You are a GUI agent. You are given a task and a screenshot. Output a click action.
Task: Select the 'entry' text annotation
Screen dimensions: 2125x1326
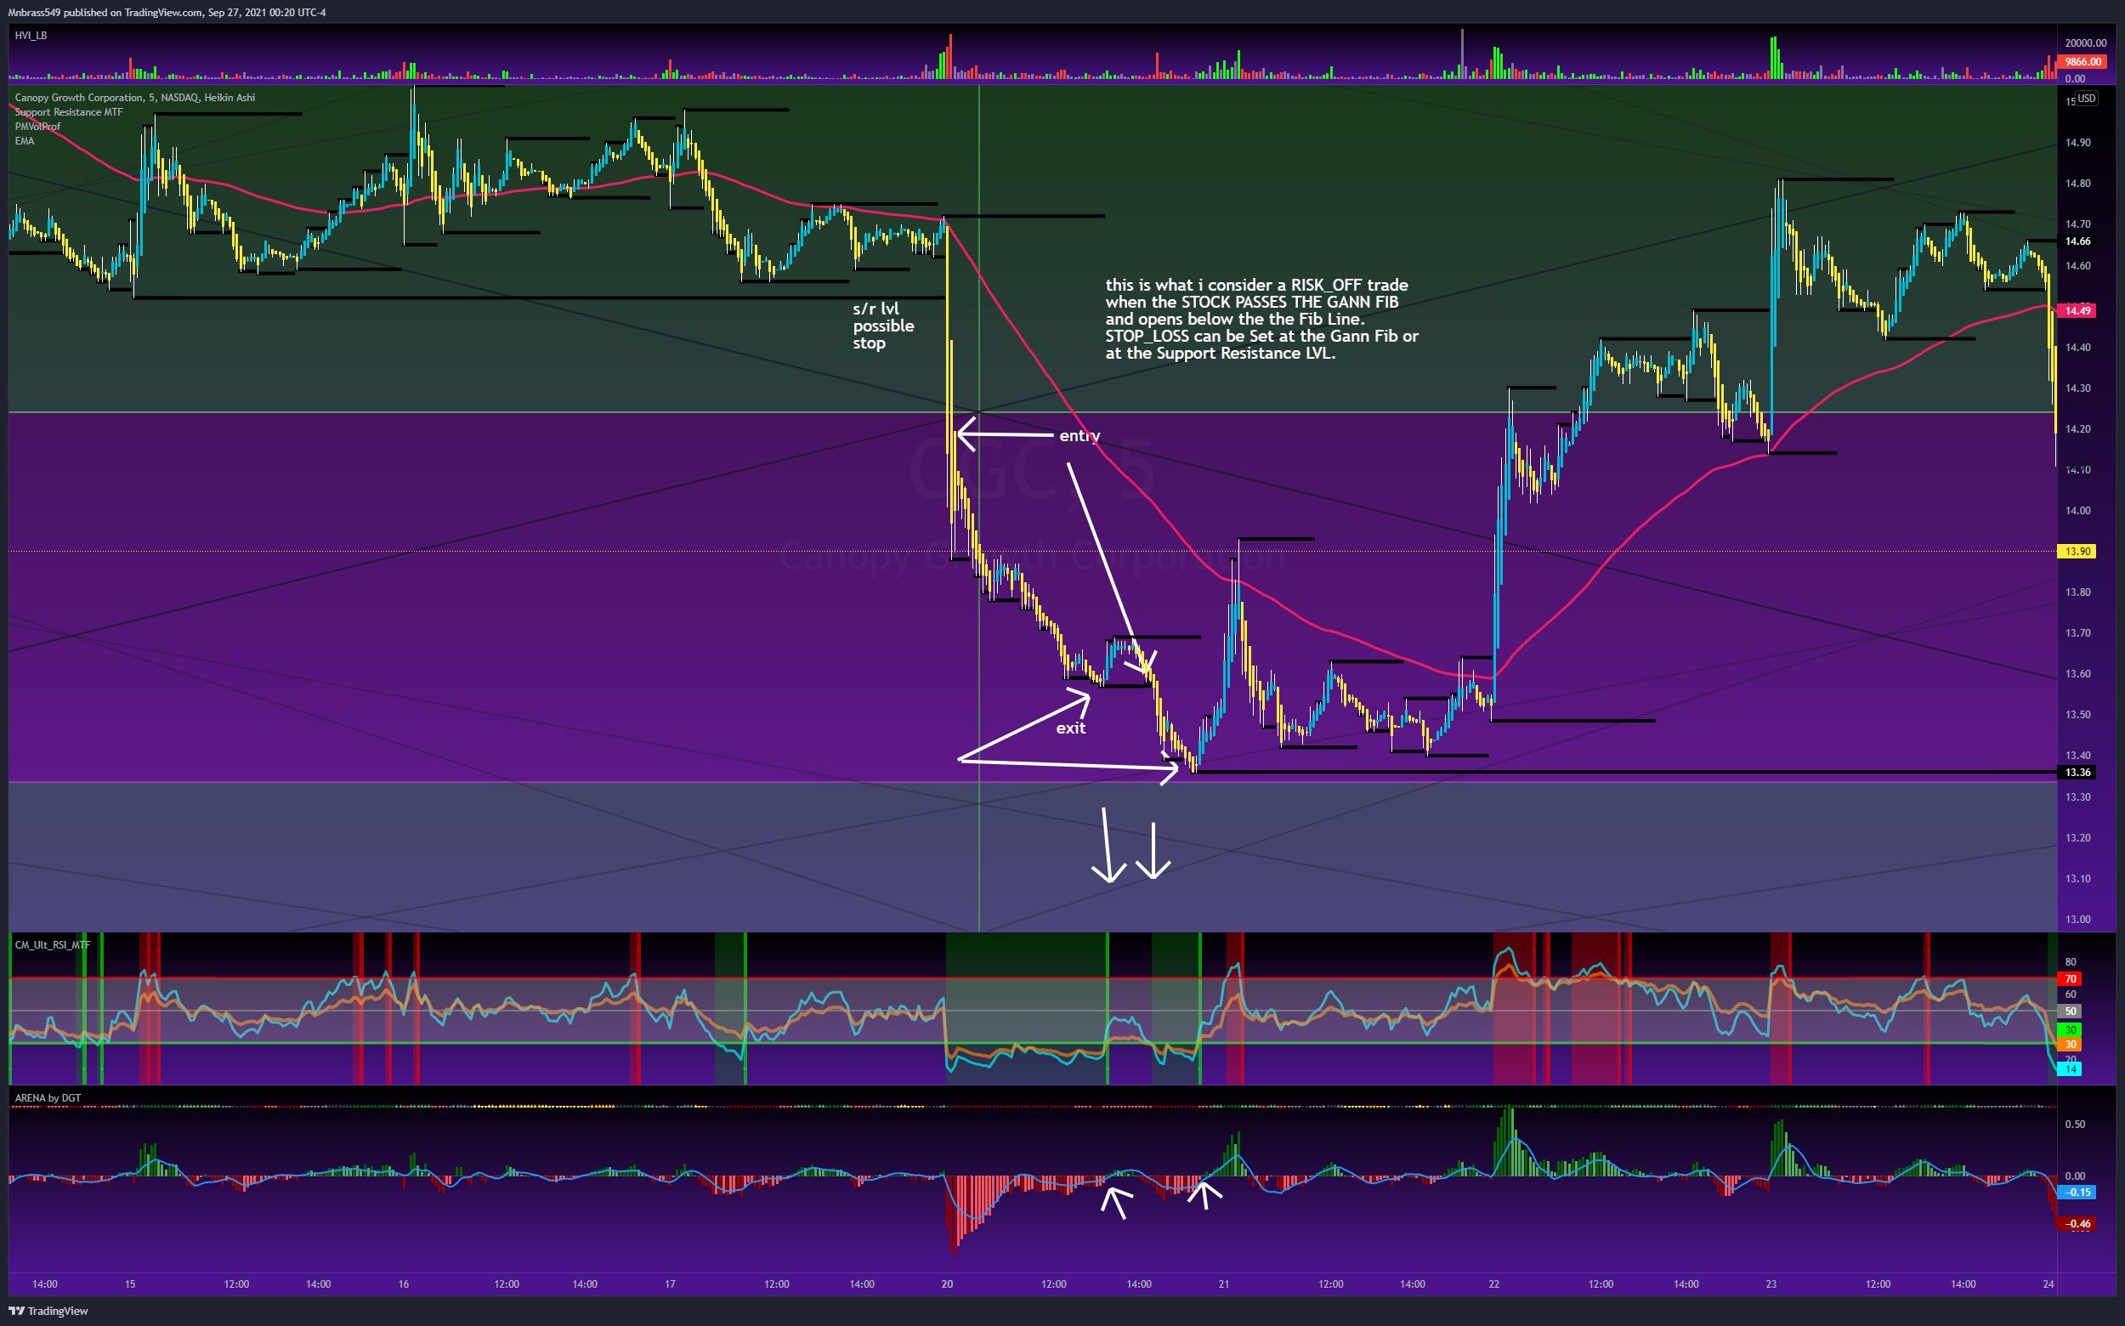coord(1079,436)
